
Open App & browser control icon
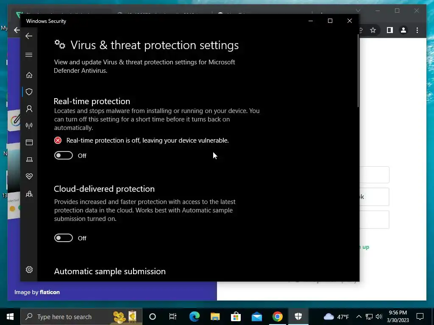pyautogui.click(x=29, y=142)
